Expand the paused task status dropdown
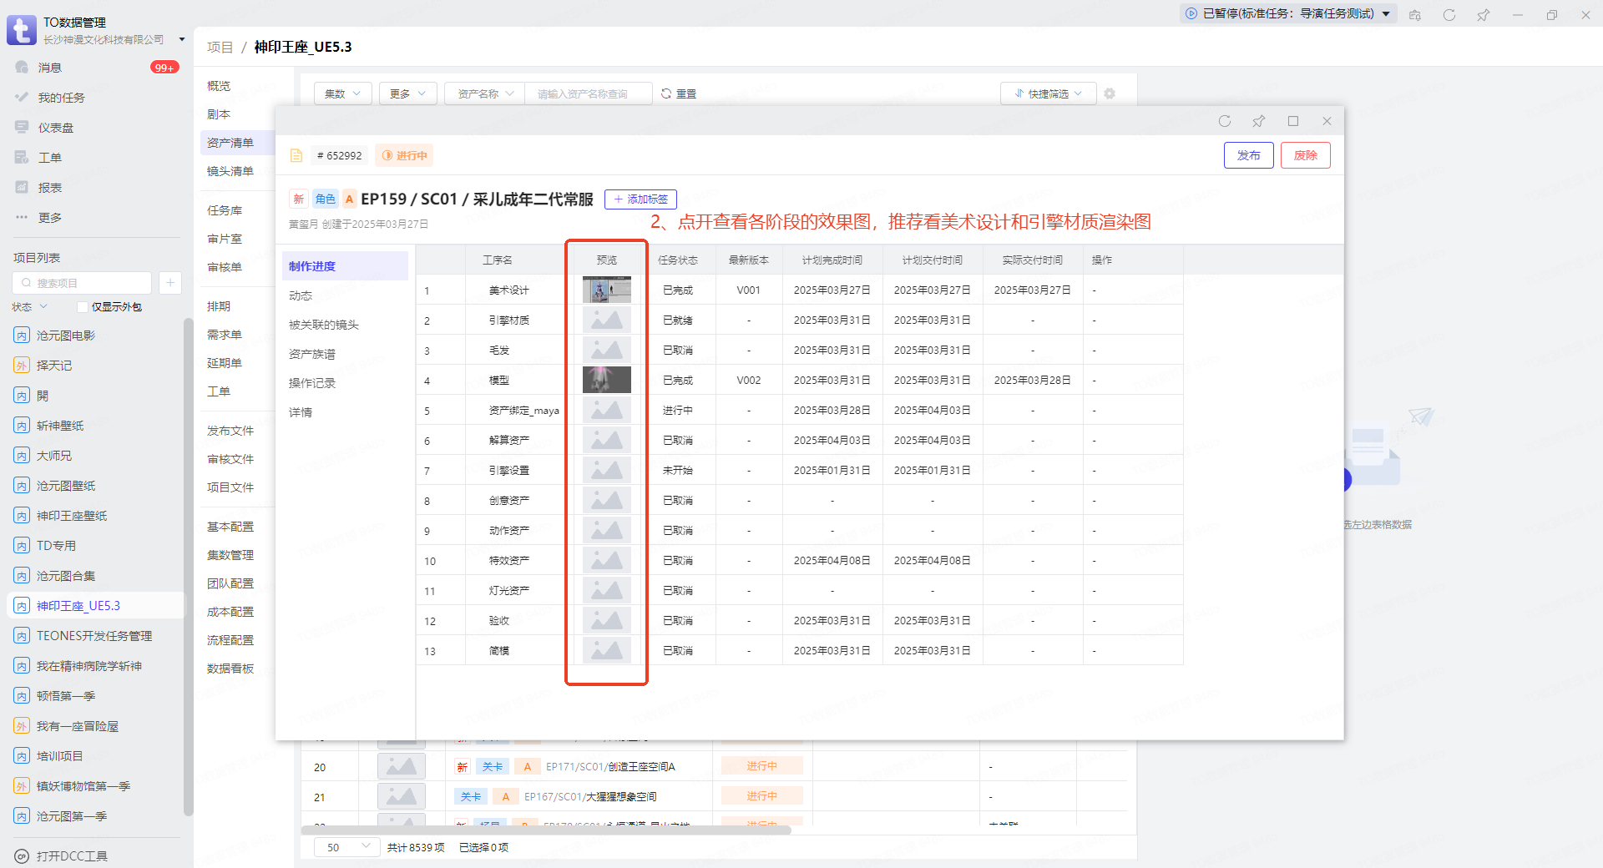The width and height of the screenshot is (1603, 868). point(1386,13)
